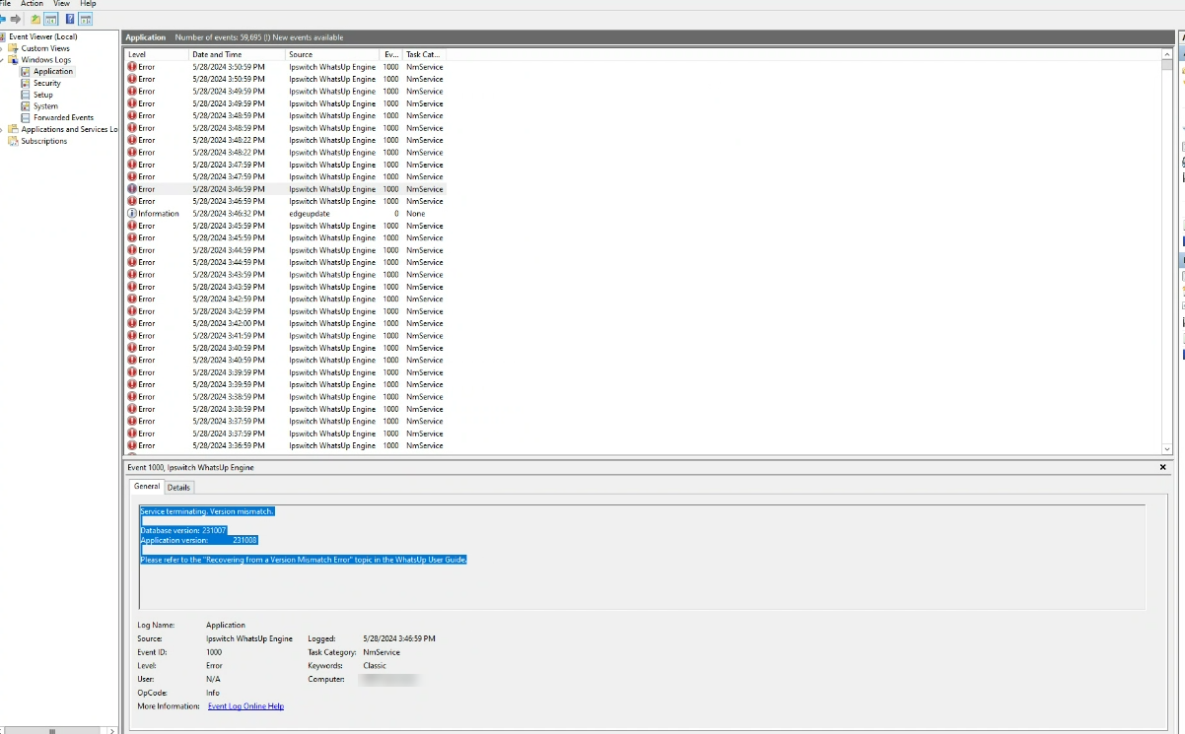Click the event list vertical scrollbar thumb
The image size is (1185, 734).
point(1167,66)
